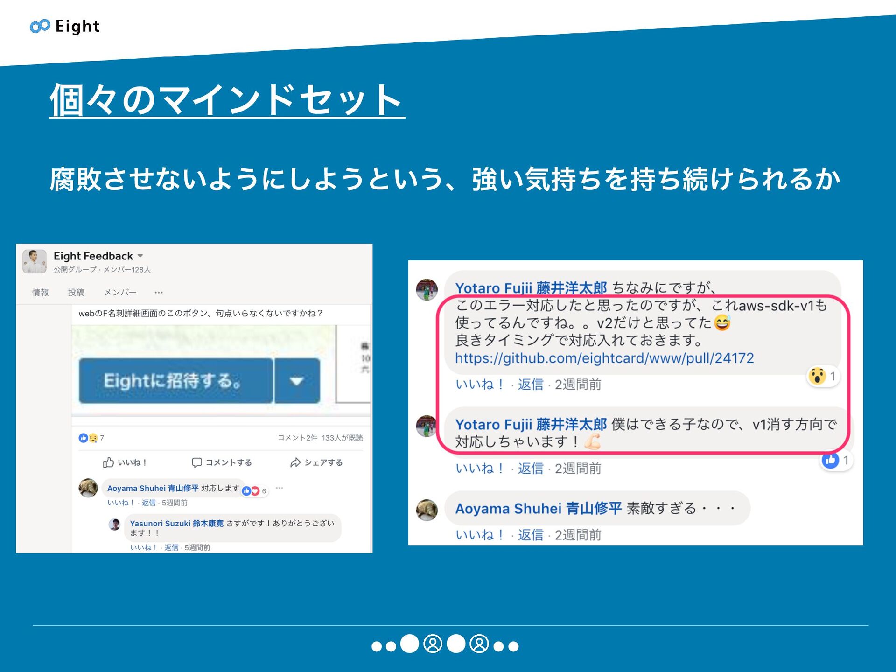Image resolution: width=896 pixels, height=672 pixels.
Task: Click the いいね! thumbs-up button on post
Action: click(125, 462)
